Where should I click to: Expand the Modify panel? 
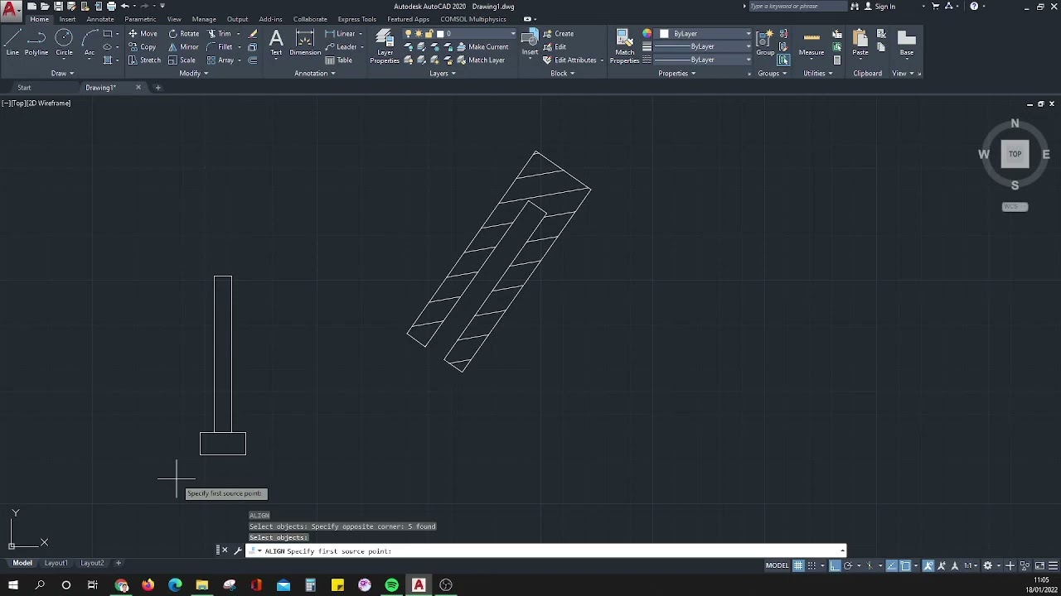pos(193,73)
